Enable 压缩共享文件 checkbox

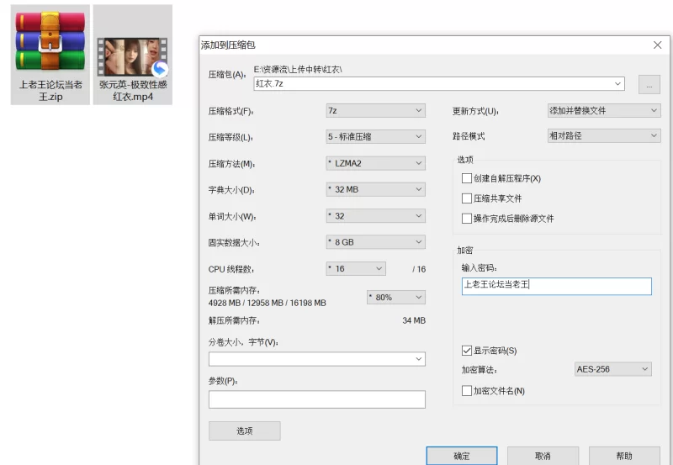tap(467, 198)
